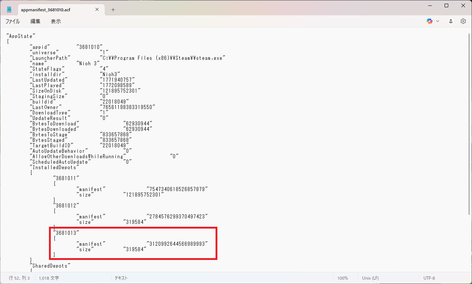The image size is (472, 284).
Task: Click the 行 52, 列 3 position indicator
Action: pyautogui.click(x=19, y=278)
